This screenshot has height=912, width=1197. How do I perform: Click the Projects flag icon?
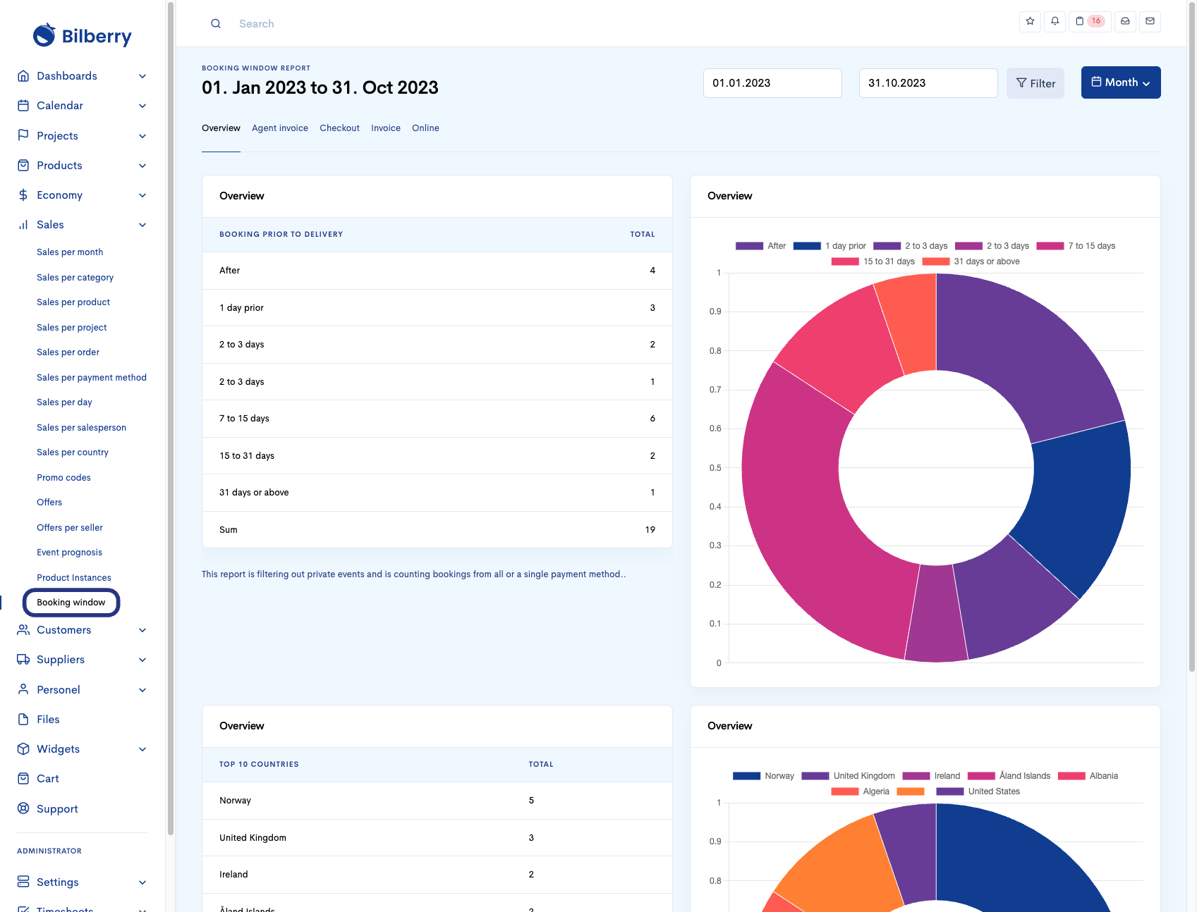23,135
